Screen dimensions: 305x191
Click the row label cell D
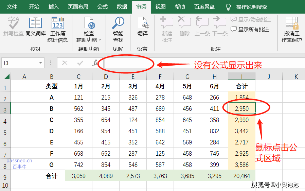coord(51,131)
